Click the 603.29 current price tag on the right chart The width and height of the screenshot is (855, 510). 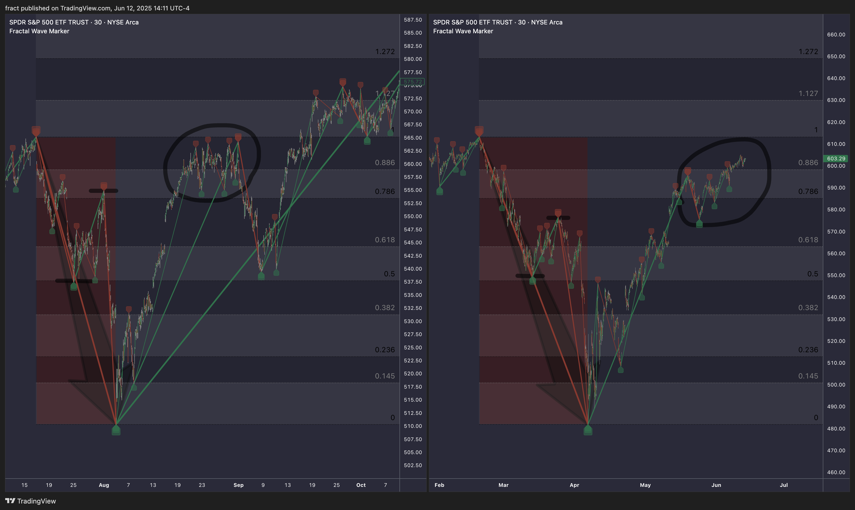[836, 158]
